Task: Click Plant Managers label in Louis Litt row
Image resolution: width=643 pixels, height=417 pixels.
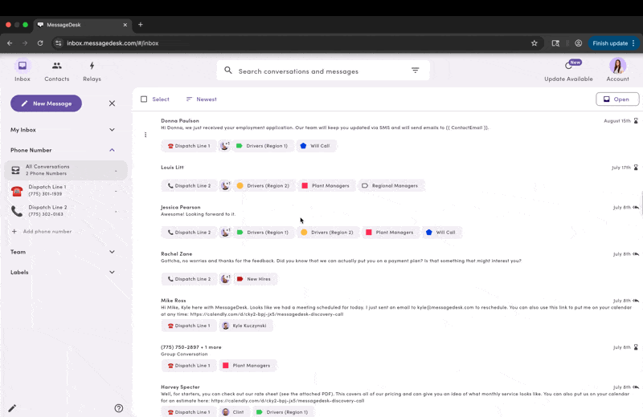Action: click(326, 186)
